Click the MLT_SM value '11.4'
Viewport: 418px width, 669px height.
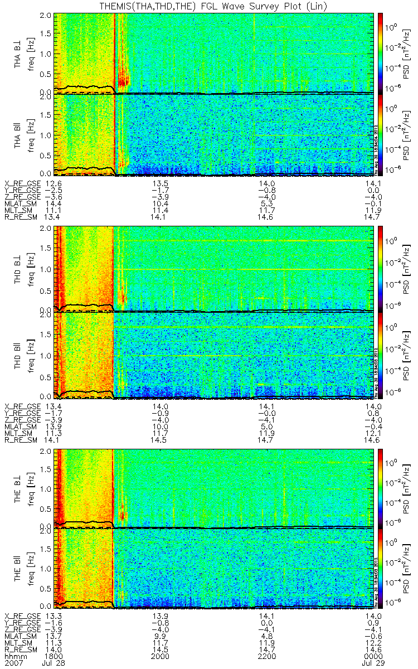coord(159,212)
